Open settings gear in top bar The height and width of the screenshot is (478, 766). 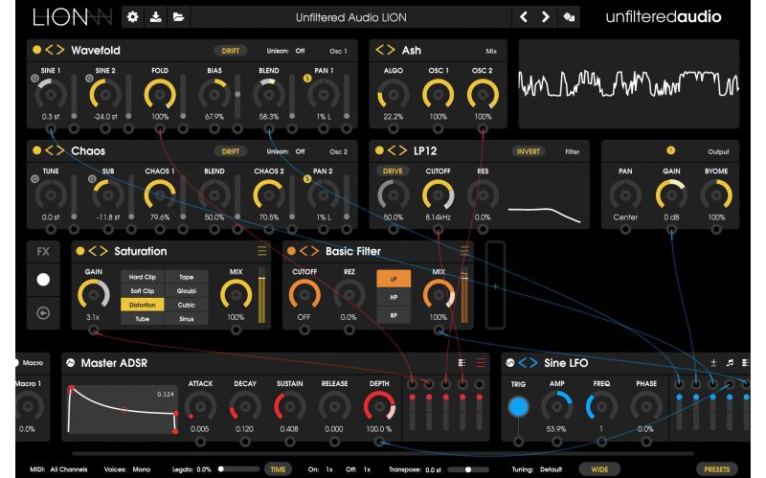(x=132, y=17)
